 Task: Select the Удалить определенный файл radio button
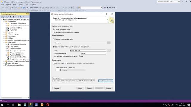(x=54, y=39)
